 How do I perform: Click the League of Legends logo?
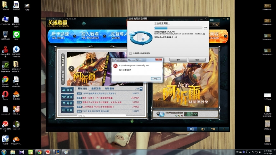tap(58, 24)
